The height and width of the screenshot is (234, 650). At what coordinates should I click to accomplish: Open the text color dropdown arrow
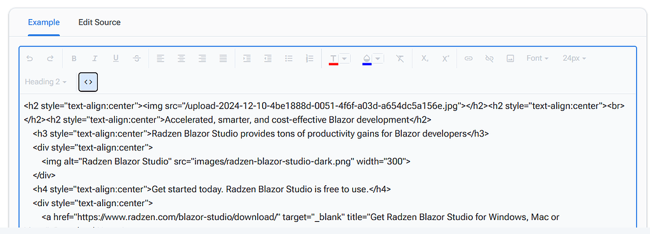click(x=345, y=58)
